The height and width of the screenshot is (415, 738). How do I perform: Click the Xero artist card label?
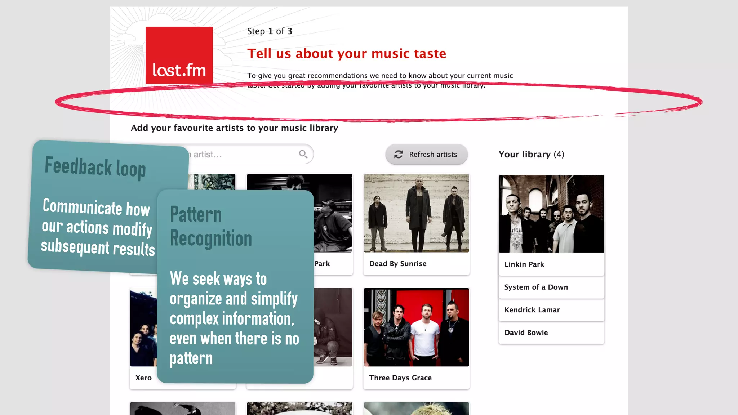[143, 378]
